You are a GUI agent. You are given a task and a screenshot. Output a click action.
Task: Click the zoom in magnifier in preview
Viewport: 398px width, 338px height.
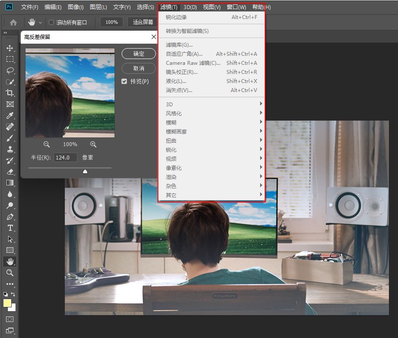point(93,144)
